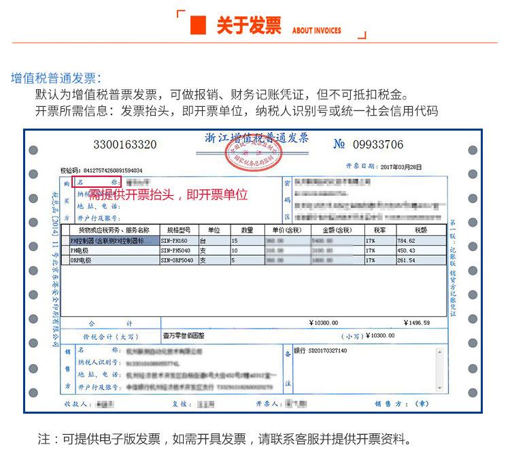The width and height of the screenshot is (510, 462).
Task: Click the seller's 开户行及账号 label
Action: [x=99, y=387]
